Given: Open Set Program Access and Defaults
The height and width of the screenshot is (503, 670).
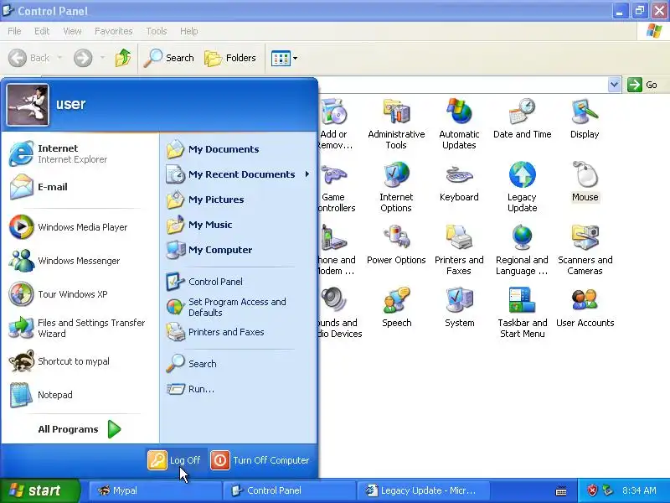Looking at the screenshot, I should tap(238, 307).
